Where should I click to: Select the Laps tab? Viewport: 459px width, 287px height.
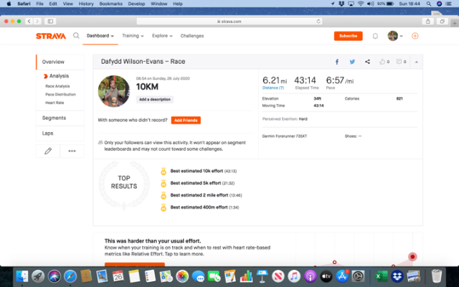60,133
